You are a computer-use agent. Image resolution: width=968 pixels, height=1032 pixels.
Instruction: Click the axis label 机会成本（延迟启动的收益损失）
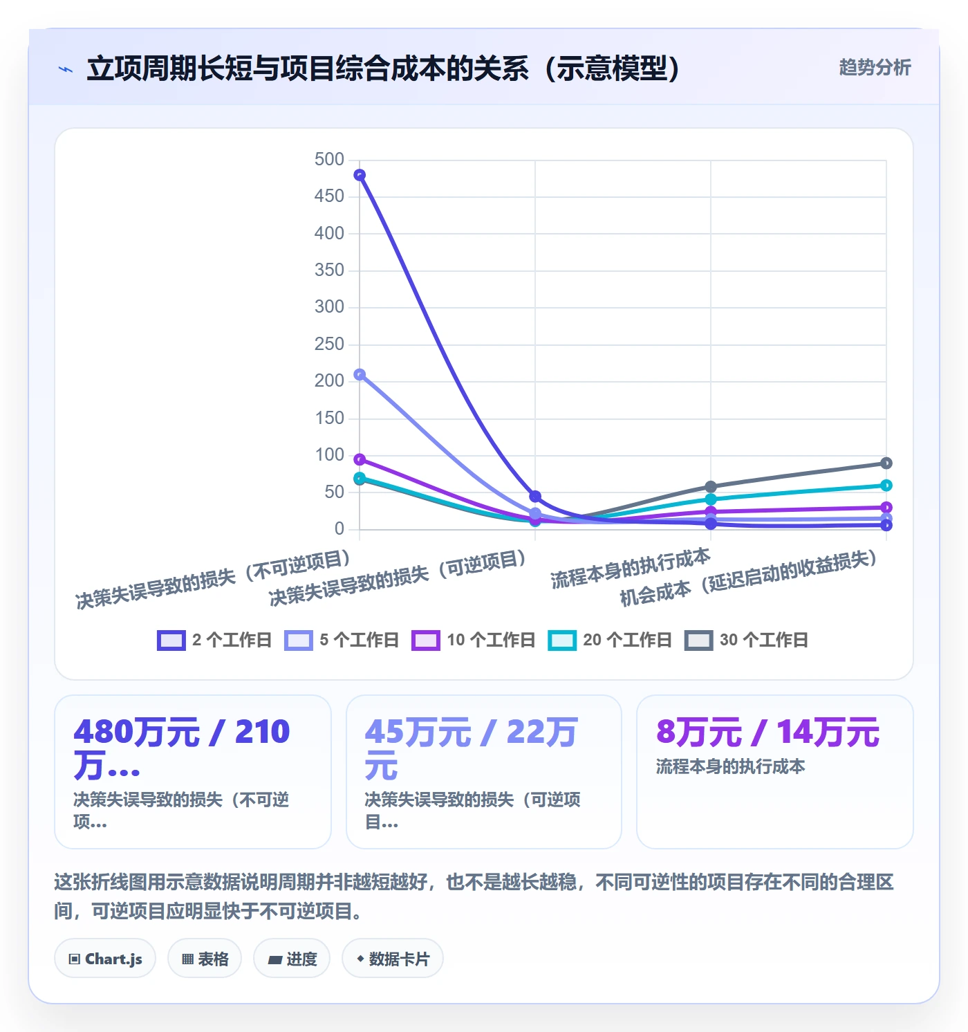[x=748, y=579]
